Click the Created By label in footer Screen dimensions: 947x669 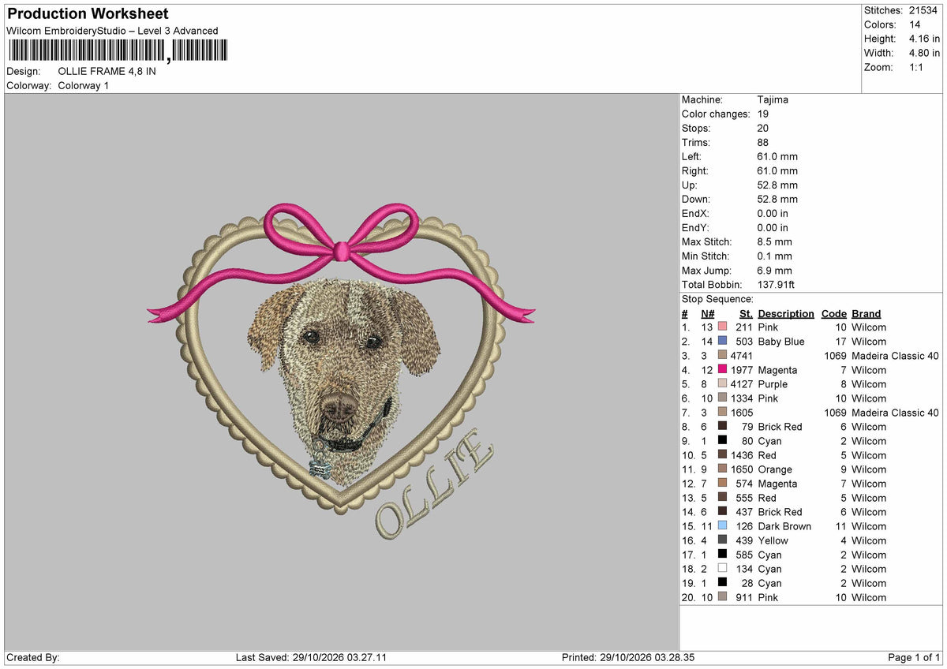(33, 658)
